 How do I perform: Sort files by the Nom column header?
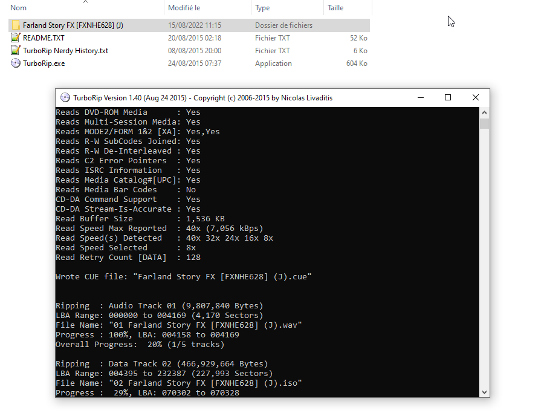18,8
